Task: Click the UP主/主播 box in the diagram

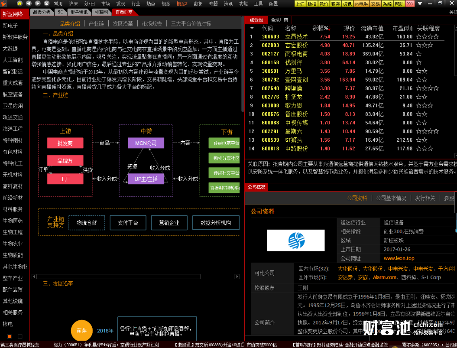Action: (x=146, y=179)
